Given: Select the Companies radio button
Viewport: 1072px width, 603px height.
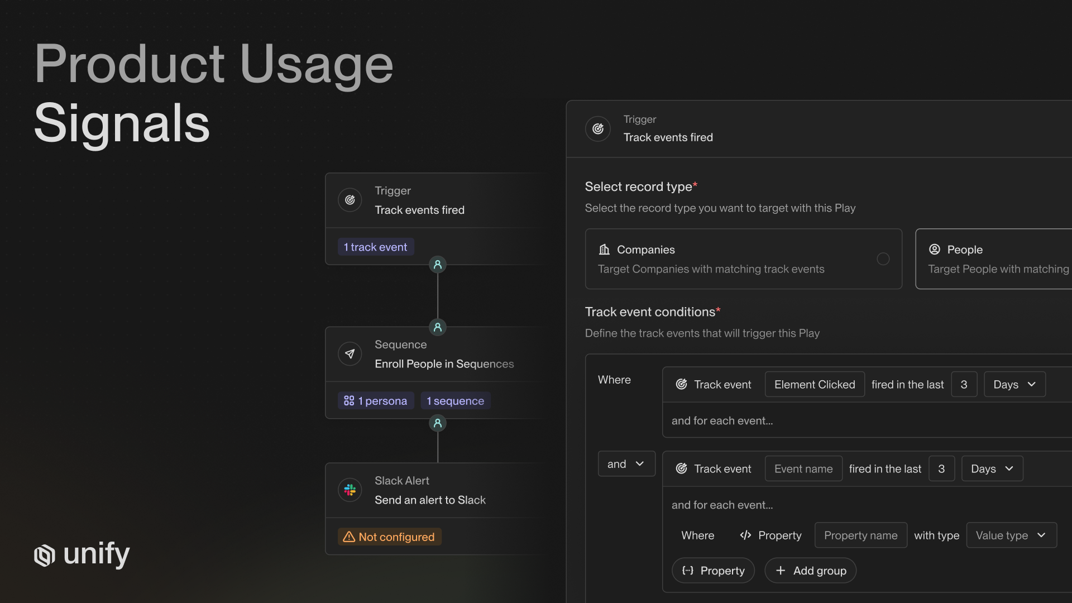Looking at the screenshot, I should pyautogui.click(x=883, y=259).
